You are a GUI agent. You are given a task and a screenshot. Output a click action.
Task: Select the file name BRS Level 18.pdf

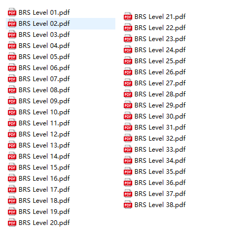pos(44,201)
